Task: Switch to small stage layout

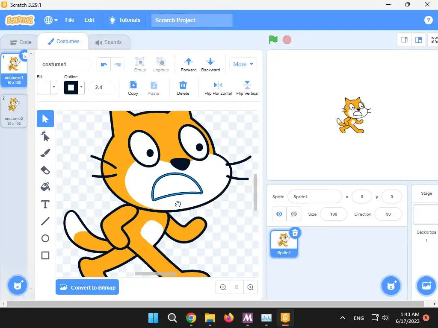Action: click(404, 40)
